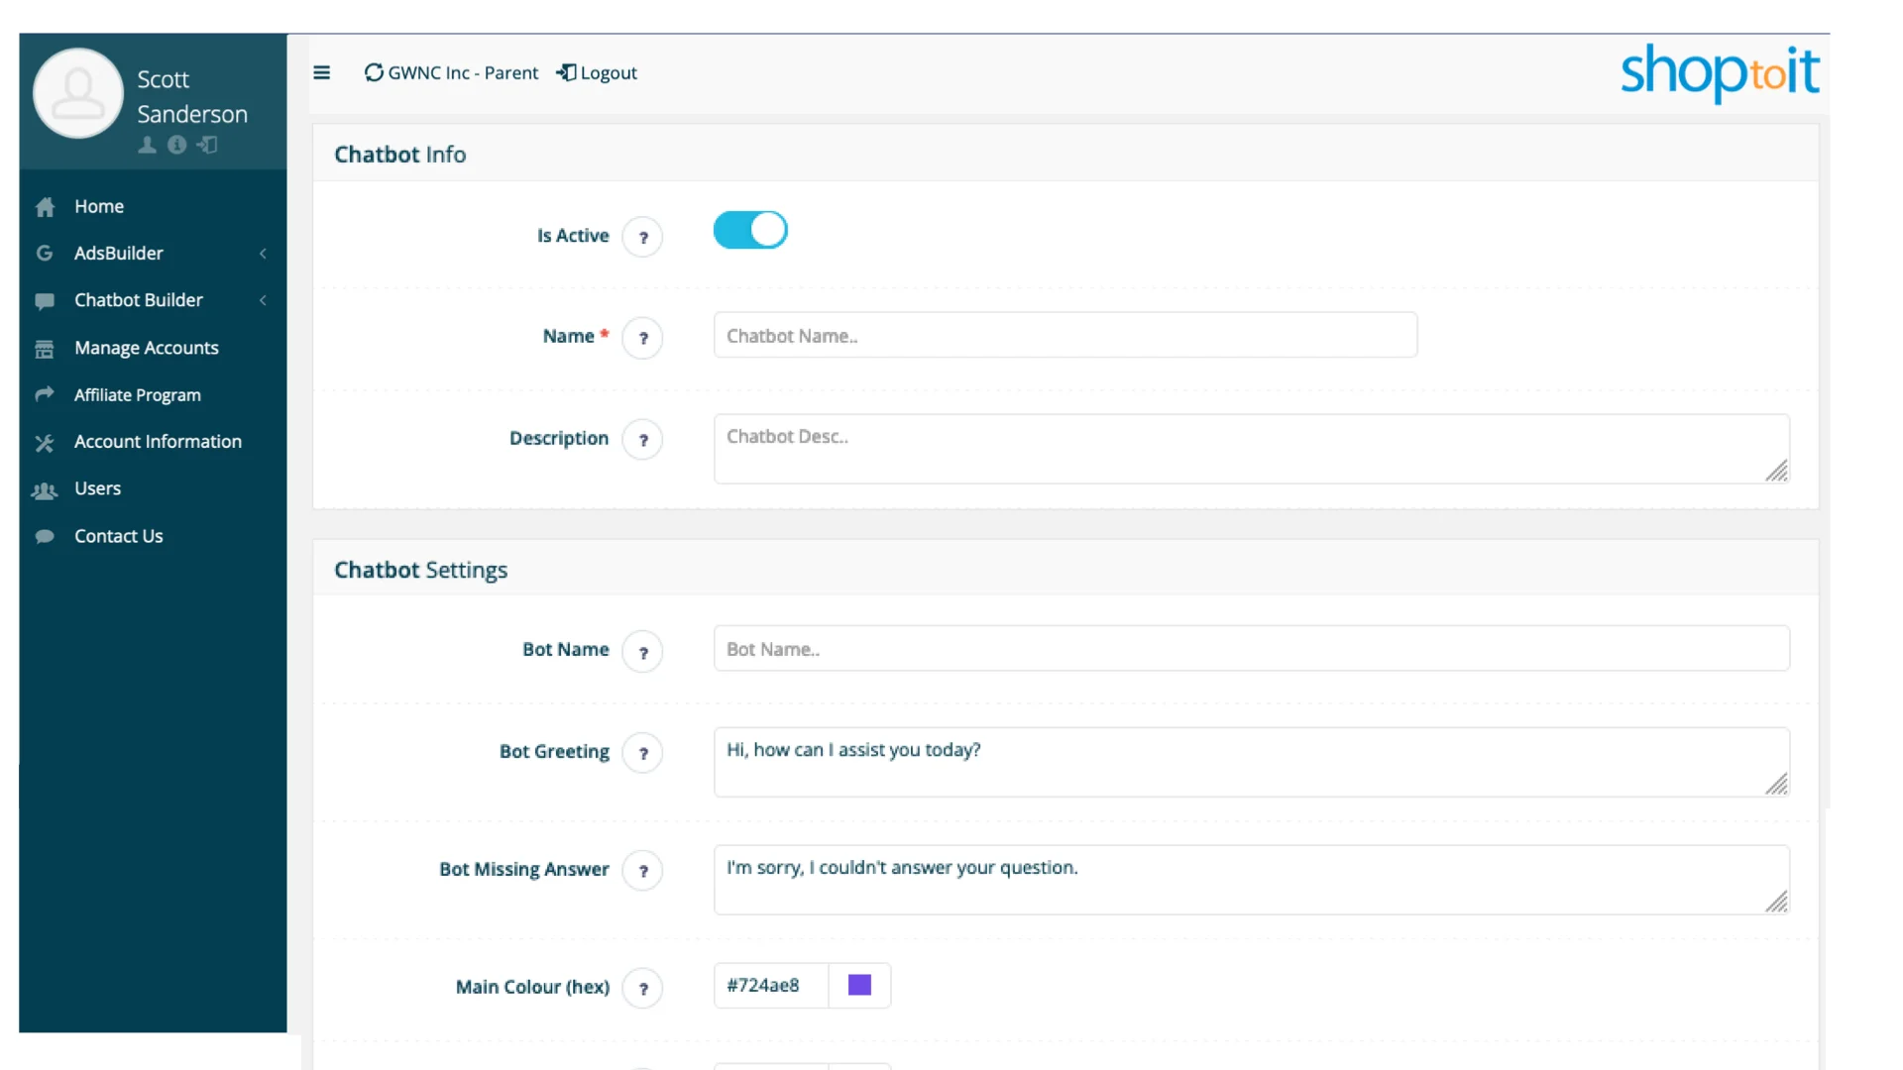Click the refresh icon next to GWNC Inc - Parent
This screenshot has width=1903, height=1070.
[374, 72]
